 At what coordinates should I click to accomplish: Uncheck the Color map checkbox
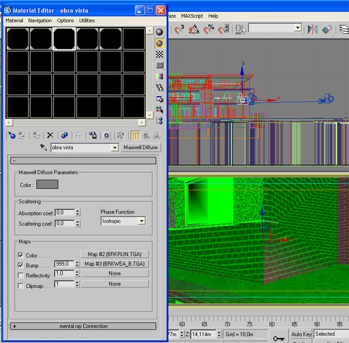pos(21,255)
